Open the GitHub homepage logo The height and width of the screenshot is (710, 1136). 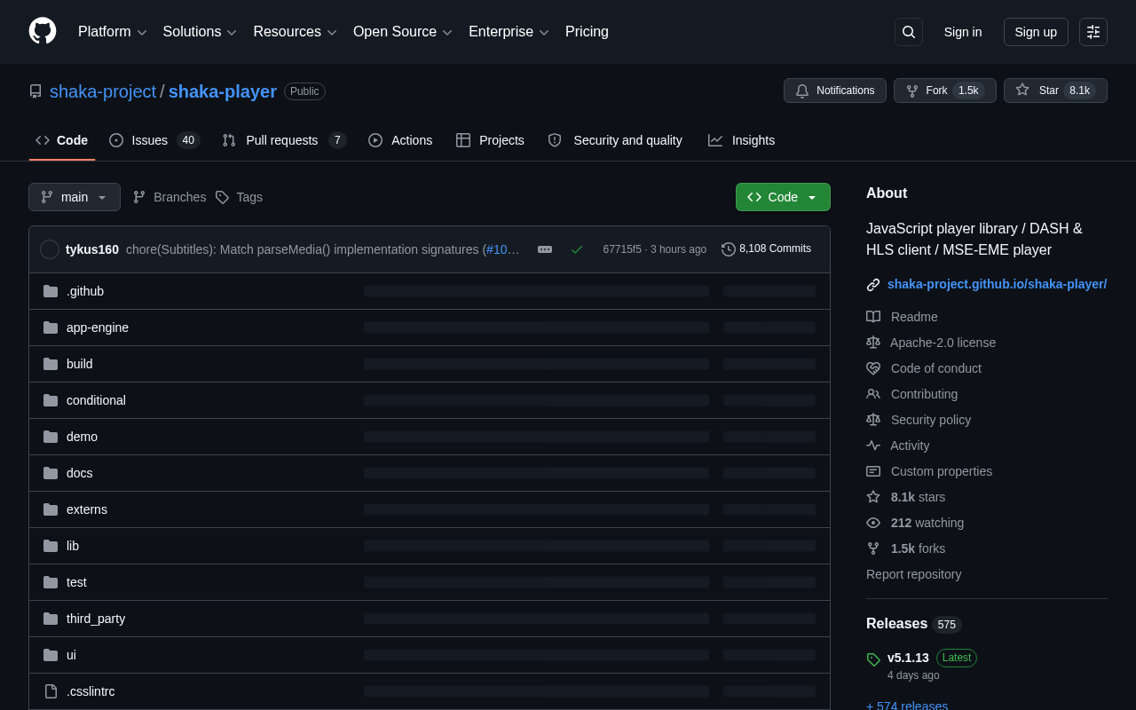pyautogui.click(x=43, y=31)
